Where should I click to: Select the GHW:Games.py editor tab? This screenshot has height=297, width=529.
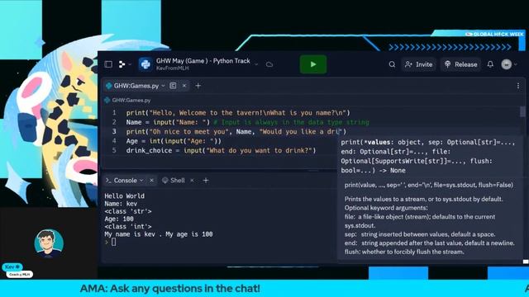pos(136,86)
